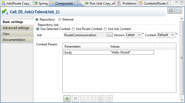Viewport: 185px width, 103px height.
Task: Click the Job browse ellipsis button
Action: [x=110, y=35]
